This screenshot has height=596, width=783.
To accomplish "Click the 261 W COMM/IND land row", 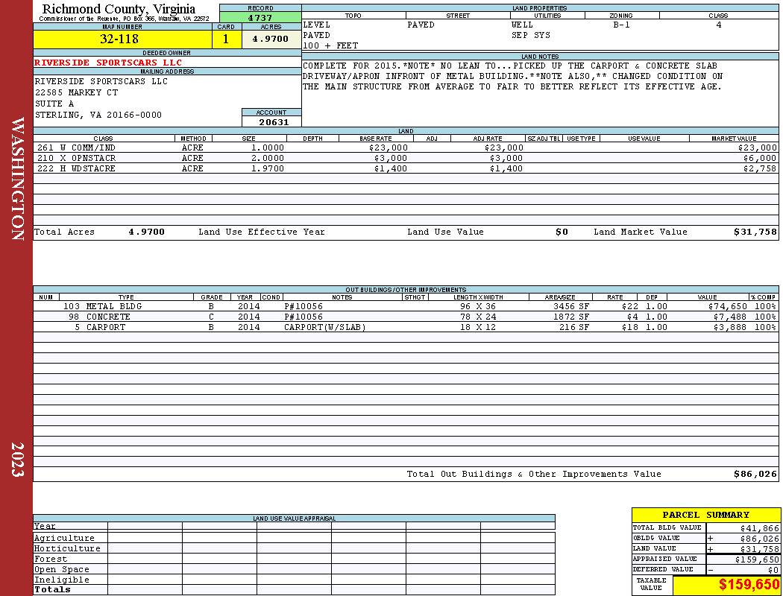I will coord(406,148).
